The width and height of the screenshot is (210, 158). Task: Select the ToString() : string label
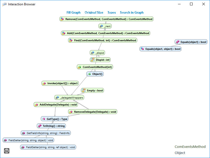54,126
